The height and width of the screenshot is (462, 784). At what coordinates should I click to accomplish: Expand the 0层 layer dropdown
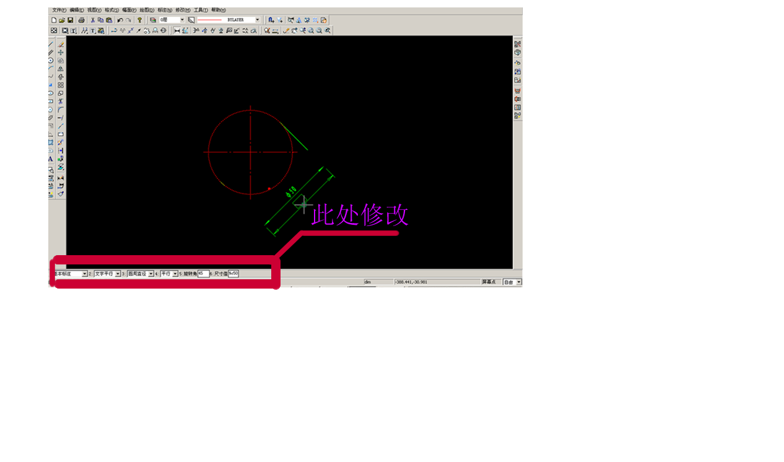(x=182, y=20)
